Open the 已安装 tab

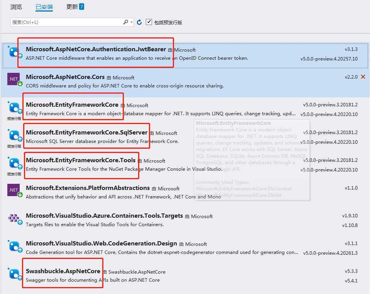pos(44,7)
